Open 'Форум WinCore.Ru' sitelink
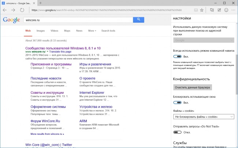The image size is (238, 148). 45,121
